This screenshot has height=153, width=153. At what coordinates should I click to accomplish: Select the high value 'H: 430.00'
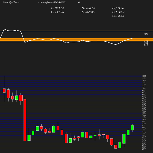(x=88, y=8)
